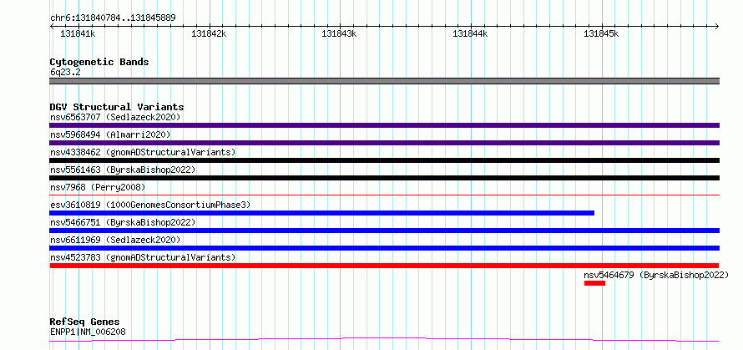Click the nsv7968 (Perry2008) label

(x=98, y=187)
